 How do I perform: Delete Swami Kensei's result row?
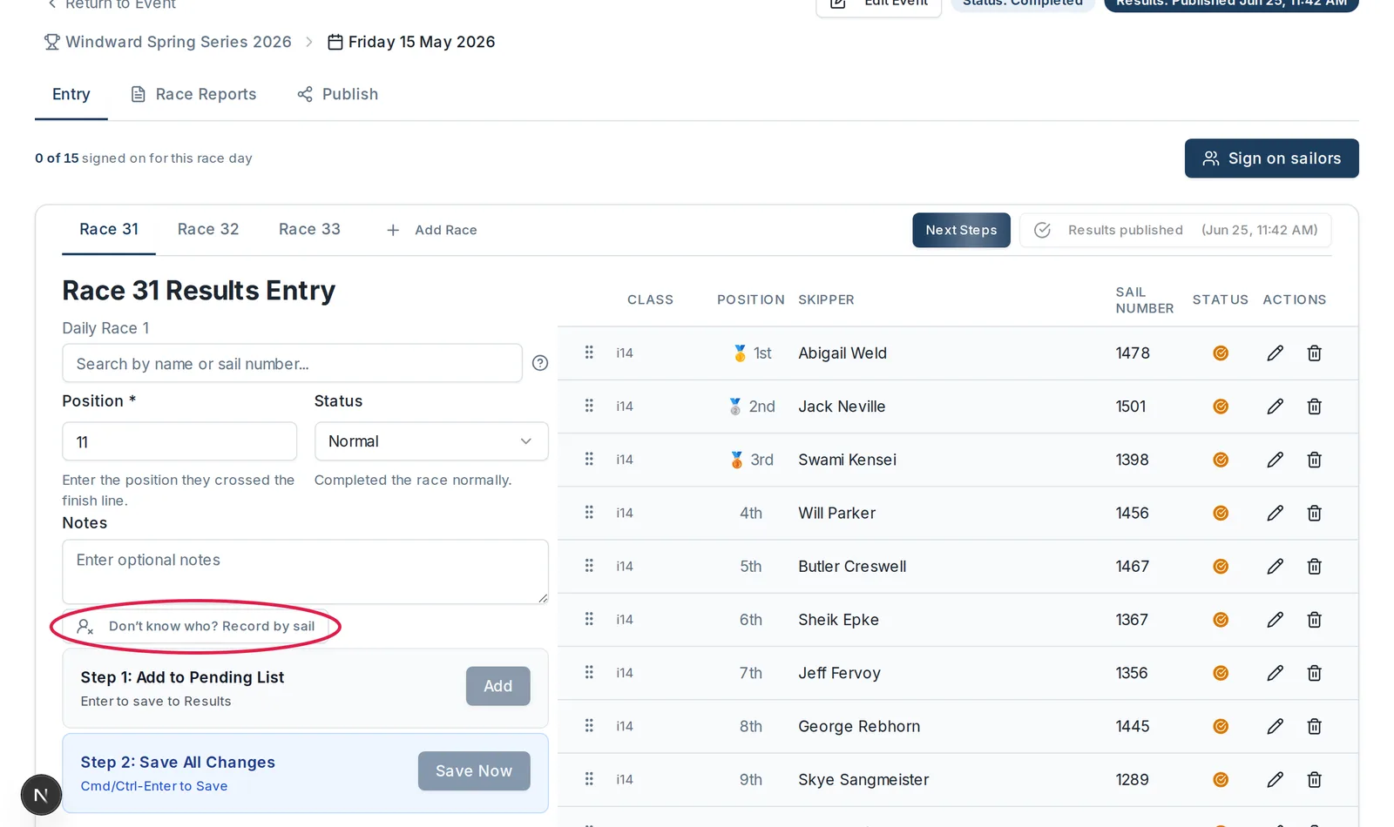pyautogui.click(x=1314, y=460)
